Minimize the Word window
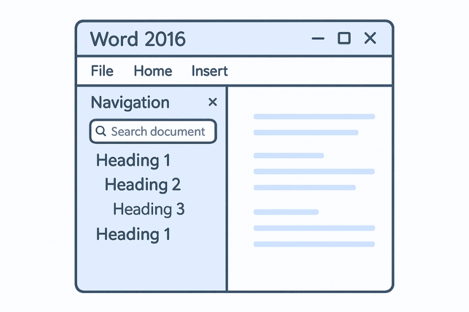The width and height of the screenshot is (469, 312). pyautogui.click(x=318, y=38)
